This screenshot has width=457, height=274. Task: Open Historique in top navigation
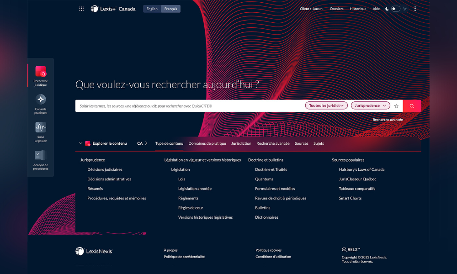[358, 9]
